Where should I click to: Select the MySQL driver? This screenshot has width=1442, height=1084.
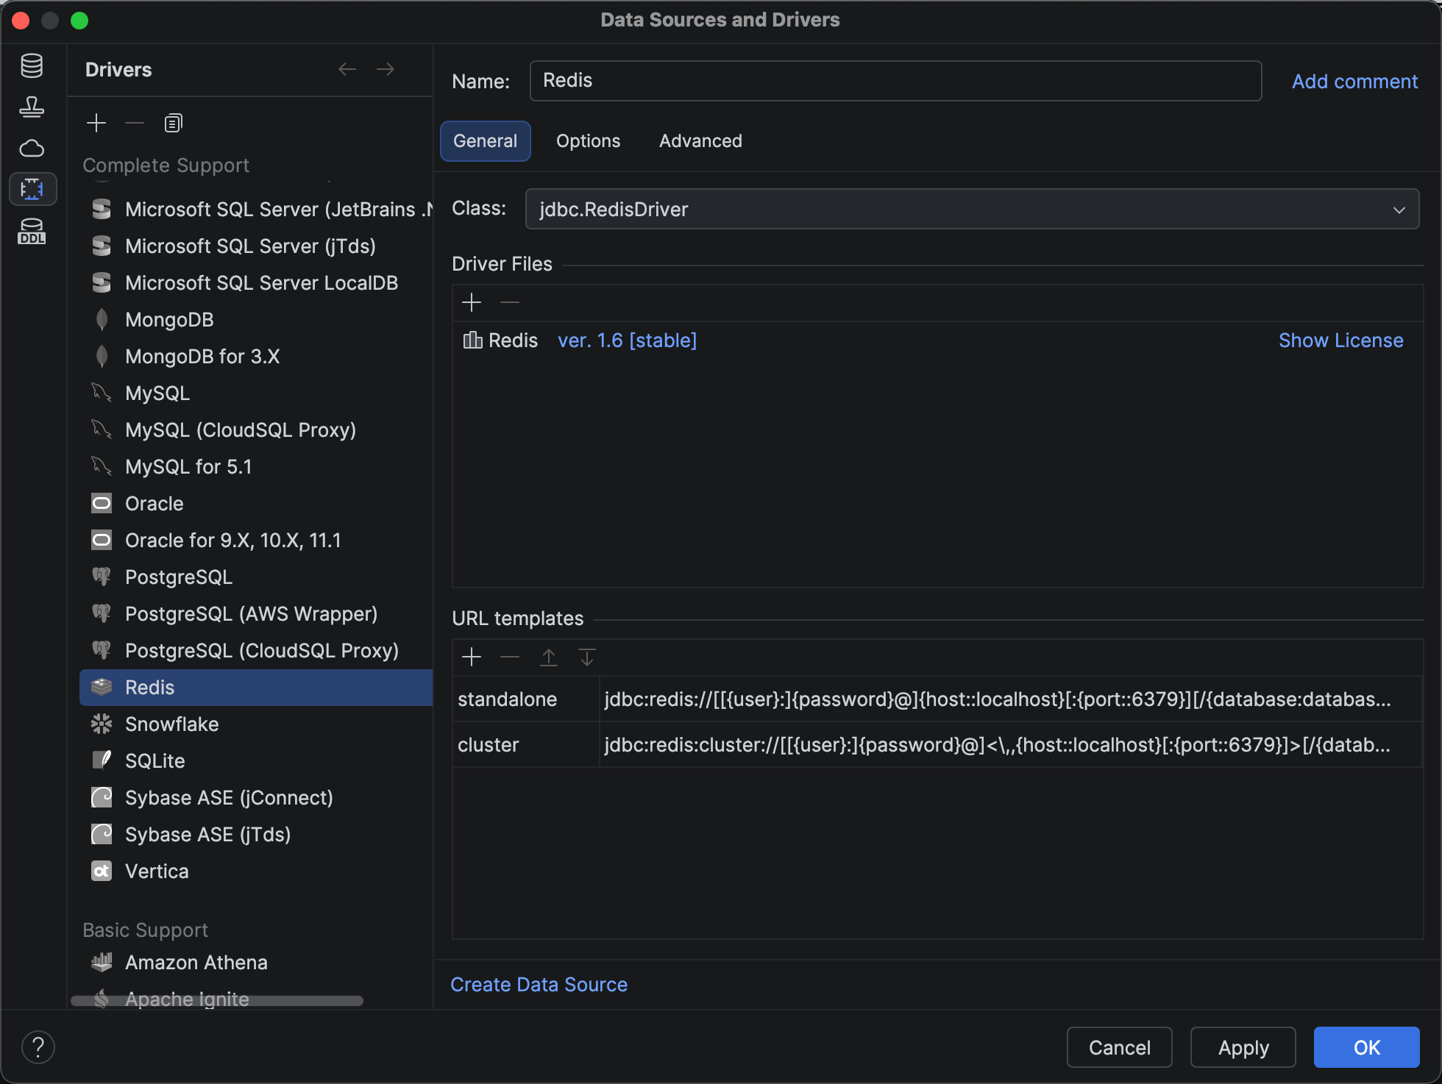pyautogui.click(x=256, y=393)
